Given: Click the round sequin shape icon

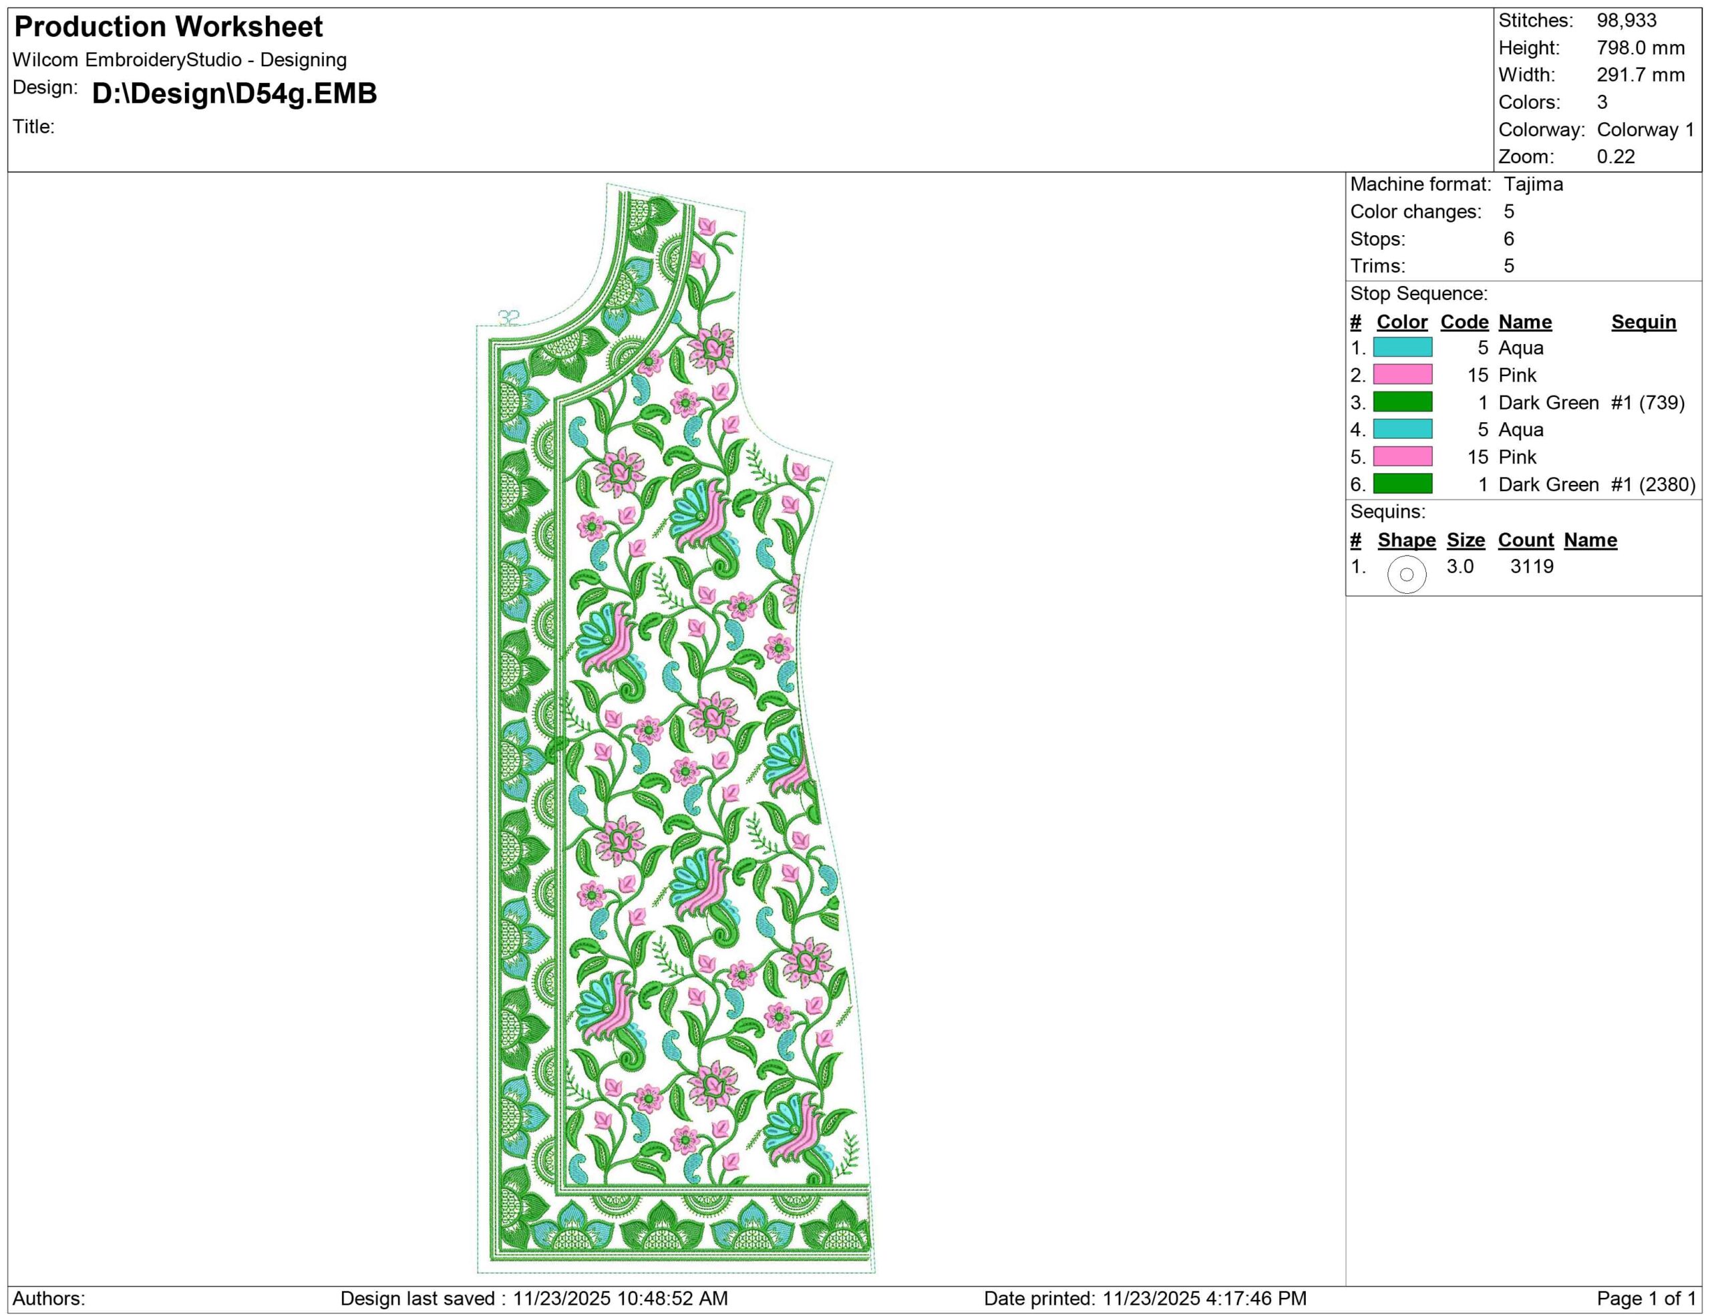Looking at the screenshot, I should pos(1406,574).
